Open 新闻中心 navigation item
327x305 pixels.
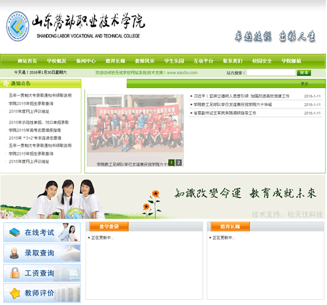(x=86, y=61)
